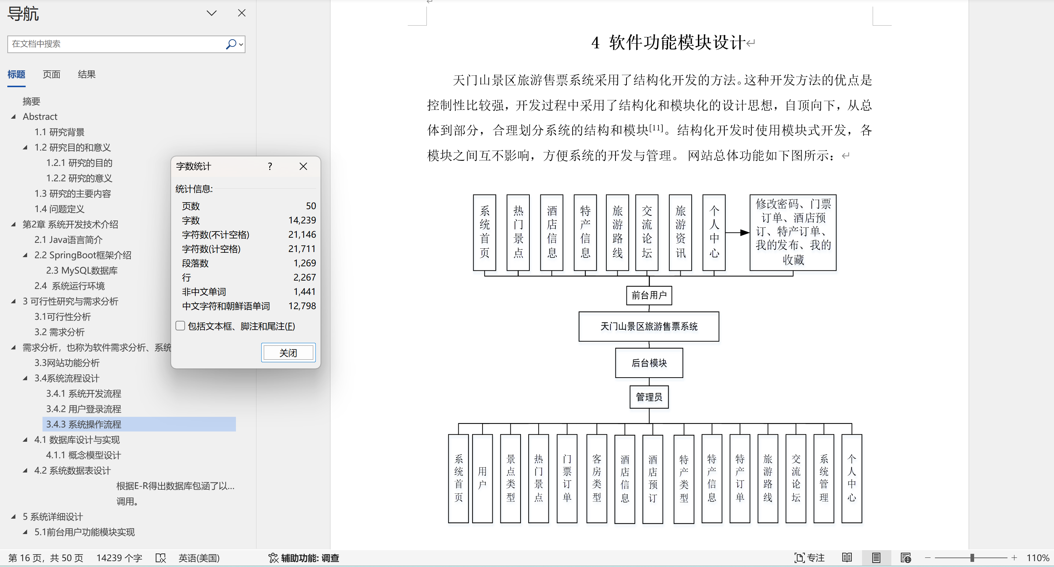
Task: Open zoom dialog via 110% level
Action: [1037, 557]
